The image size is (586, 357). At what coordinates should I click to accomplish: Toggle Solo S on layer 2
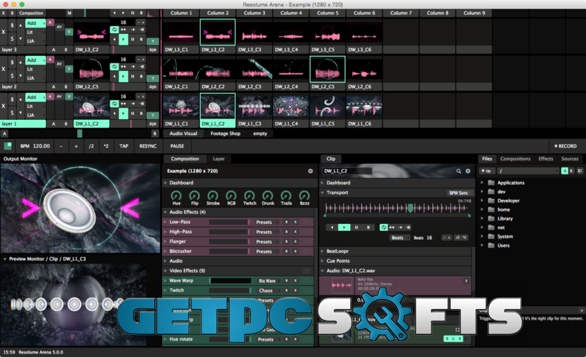point(12,76)
